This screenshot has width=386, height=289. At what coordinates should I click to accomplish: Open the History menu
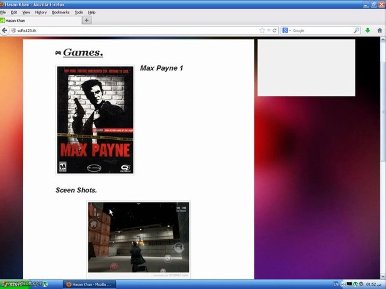[x=41, y=12]
